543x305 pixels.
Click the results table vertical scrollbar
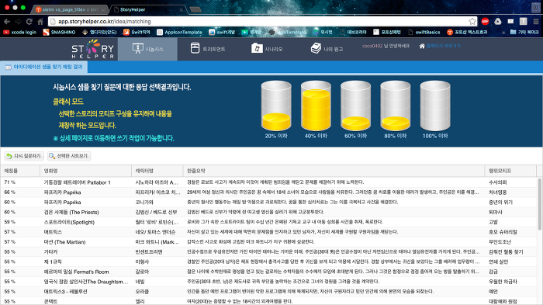540,204
